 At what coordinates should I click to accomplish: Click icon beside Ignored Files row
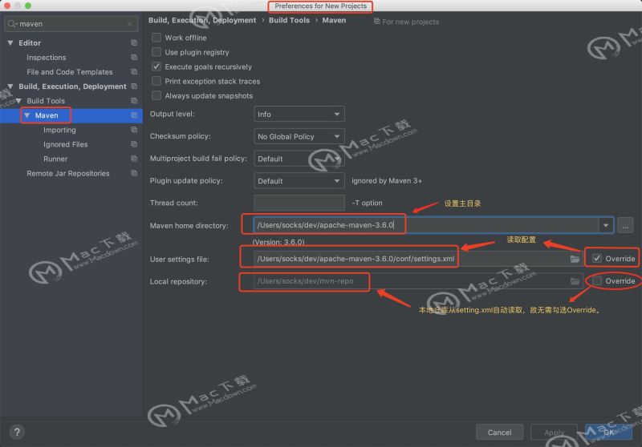pyautogui.click(x=134, y=144)
